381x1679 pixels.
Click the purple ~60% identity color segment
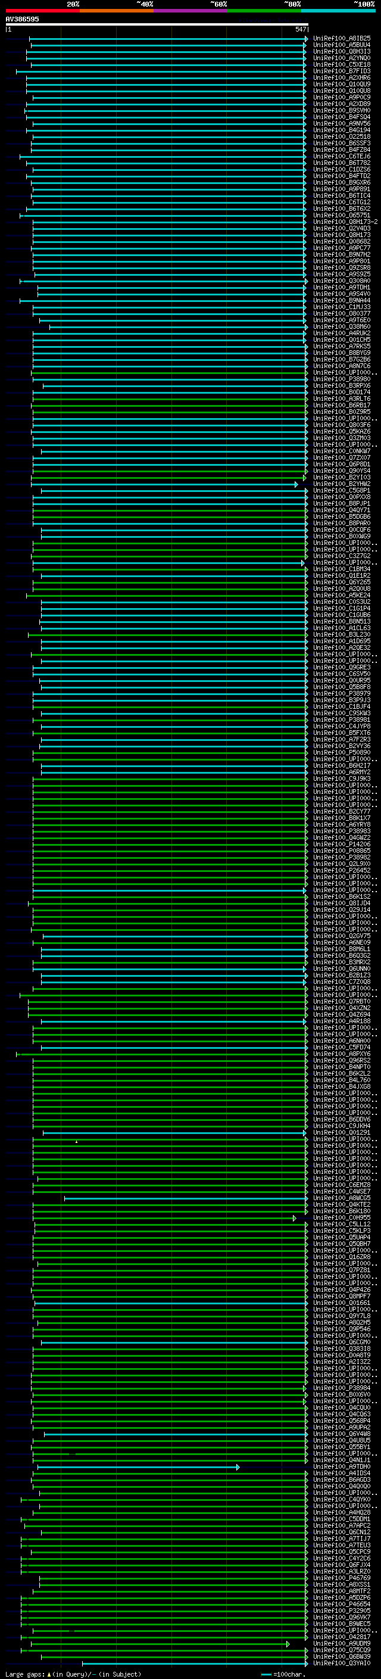[x=190, y=11]
